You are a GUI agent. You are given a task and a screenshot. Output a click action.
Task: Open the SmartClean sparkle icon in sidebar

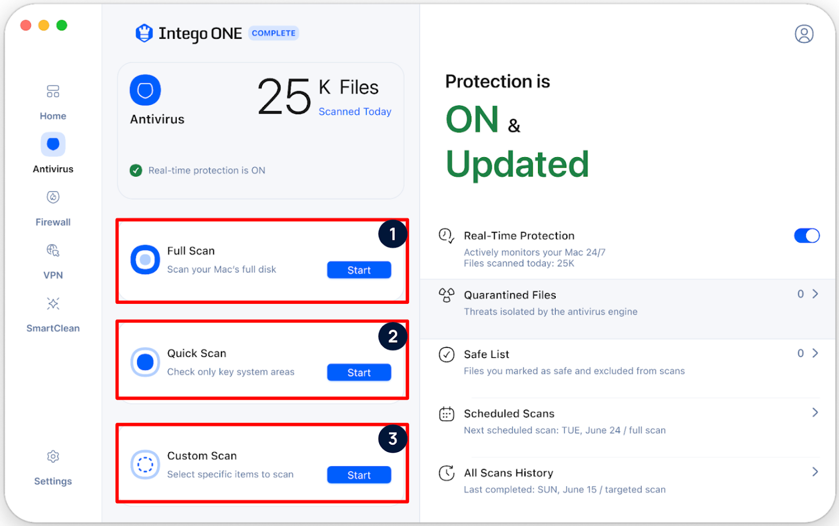coord(53,303)
